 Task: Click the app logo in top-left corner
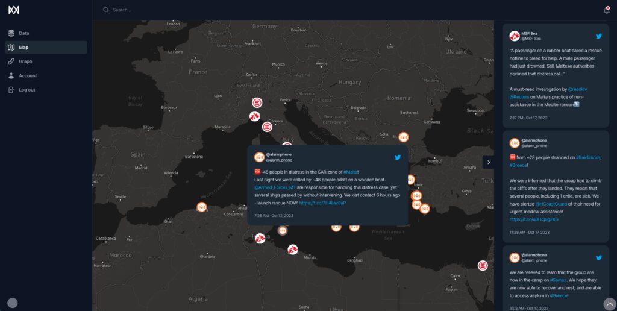click(x=13, y=10)
